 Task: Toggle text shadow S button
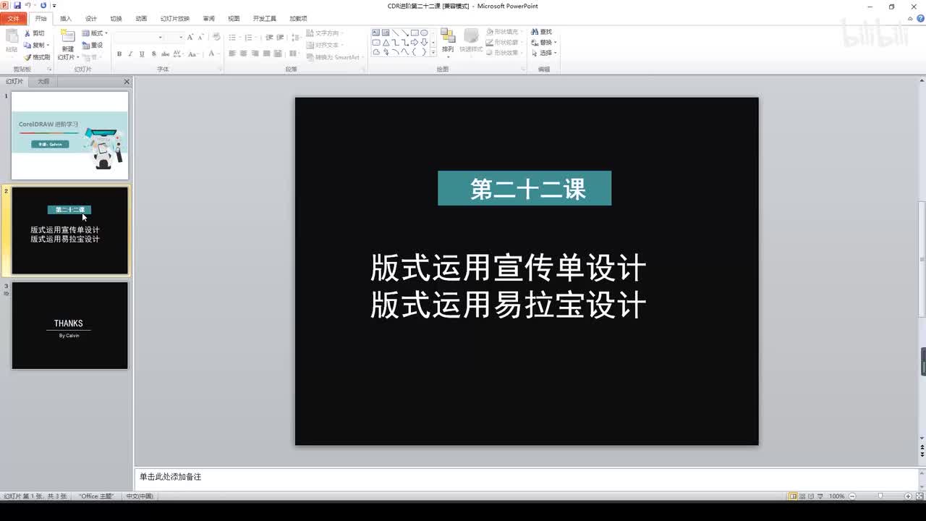(x=153, y=54)
